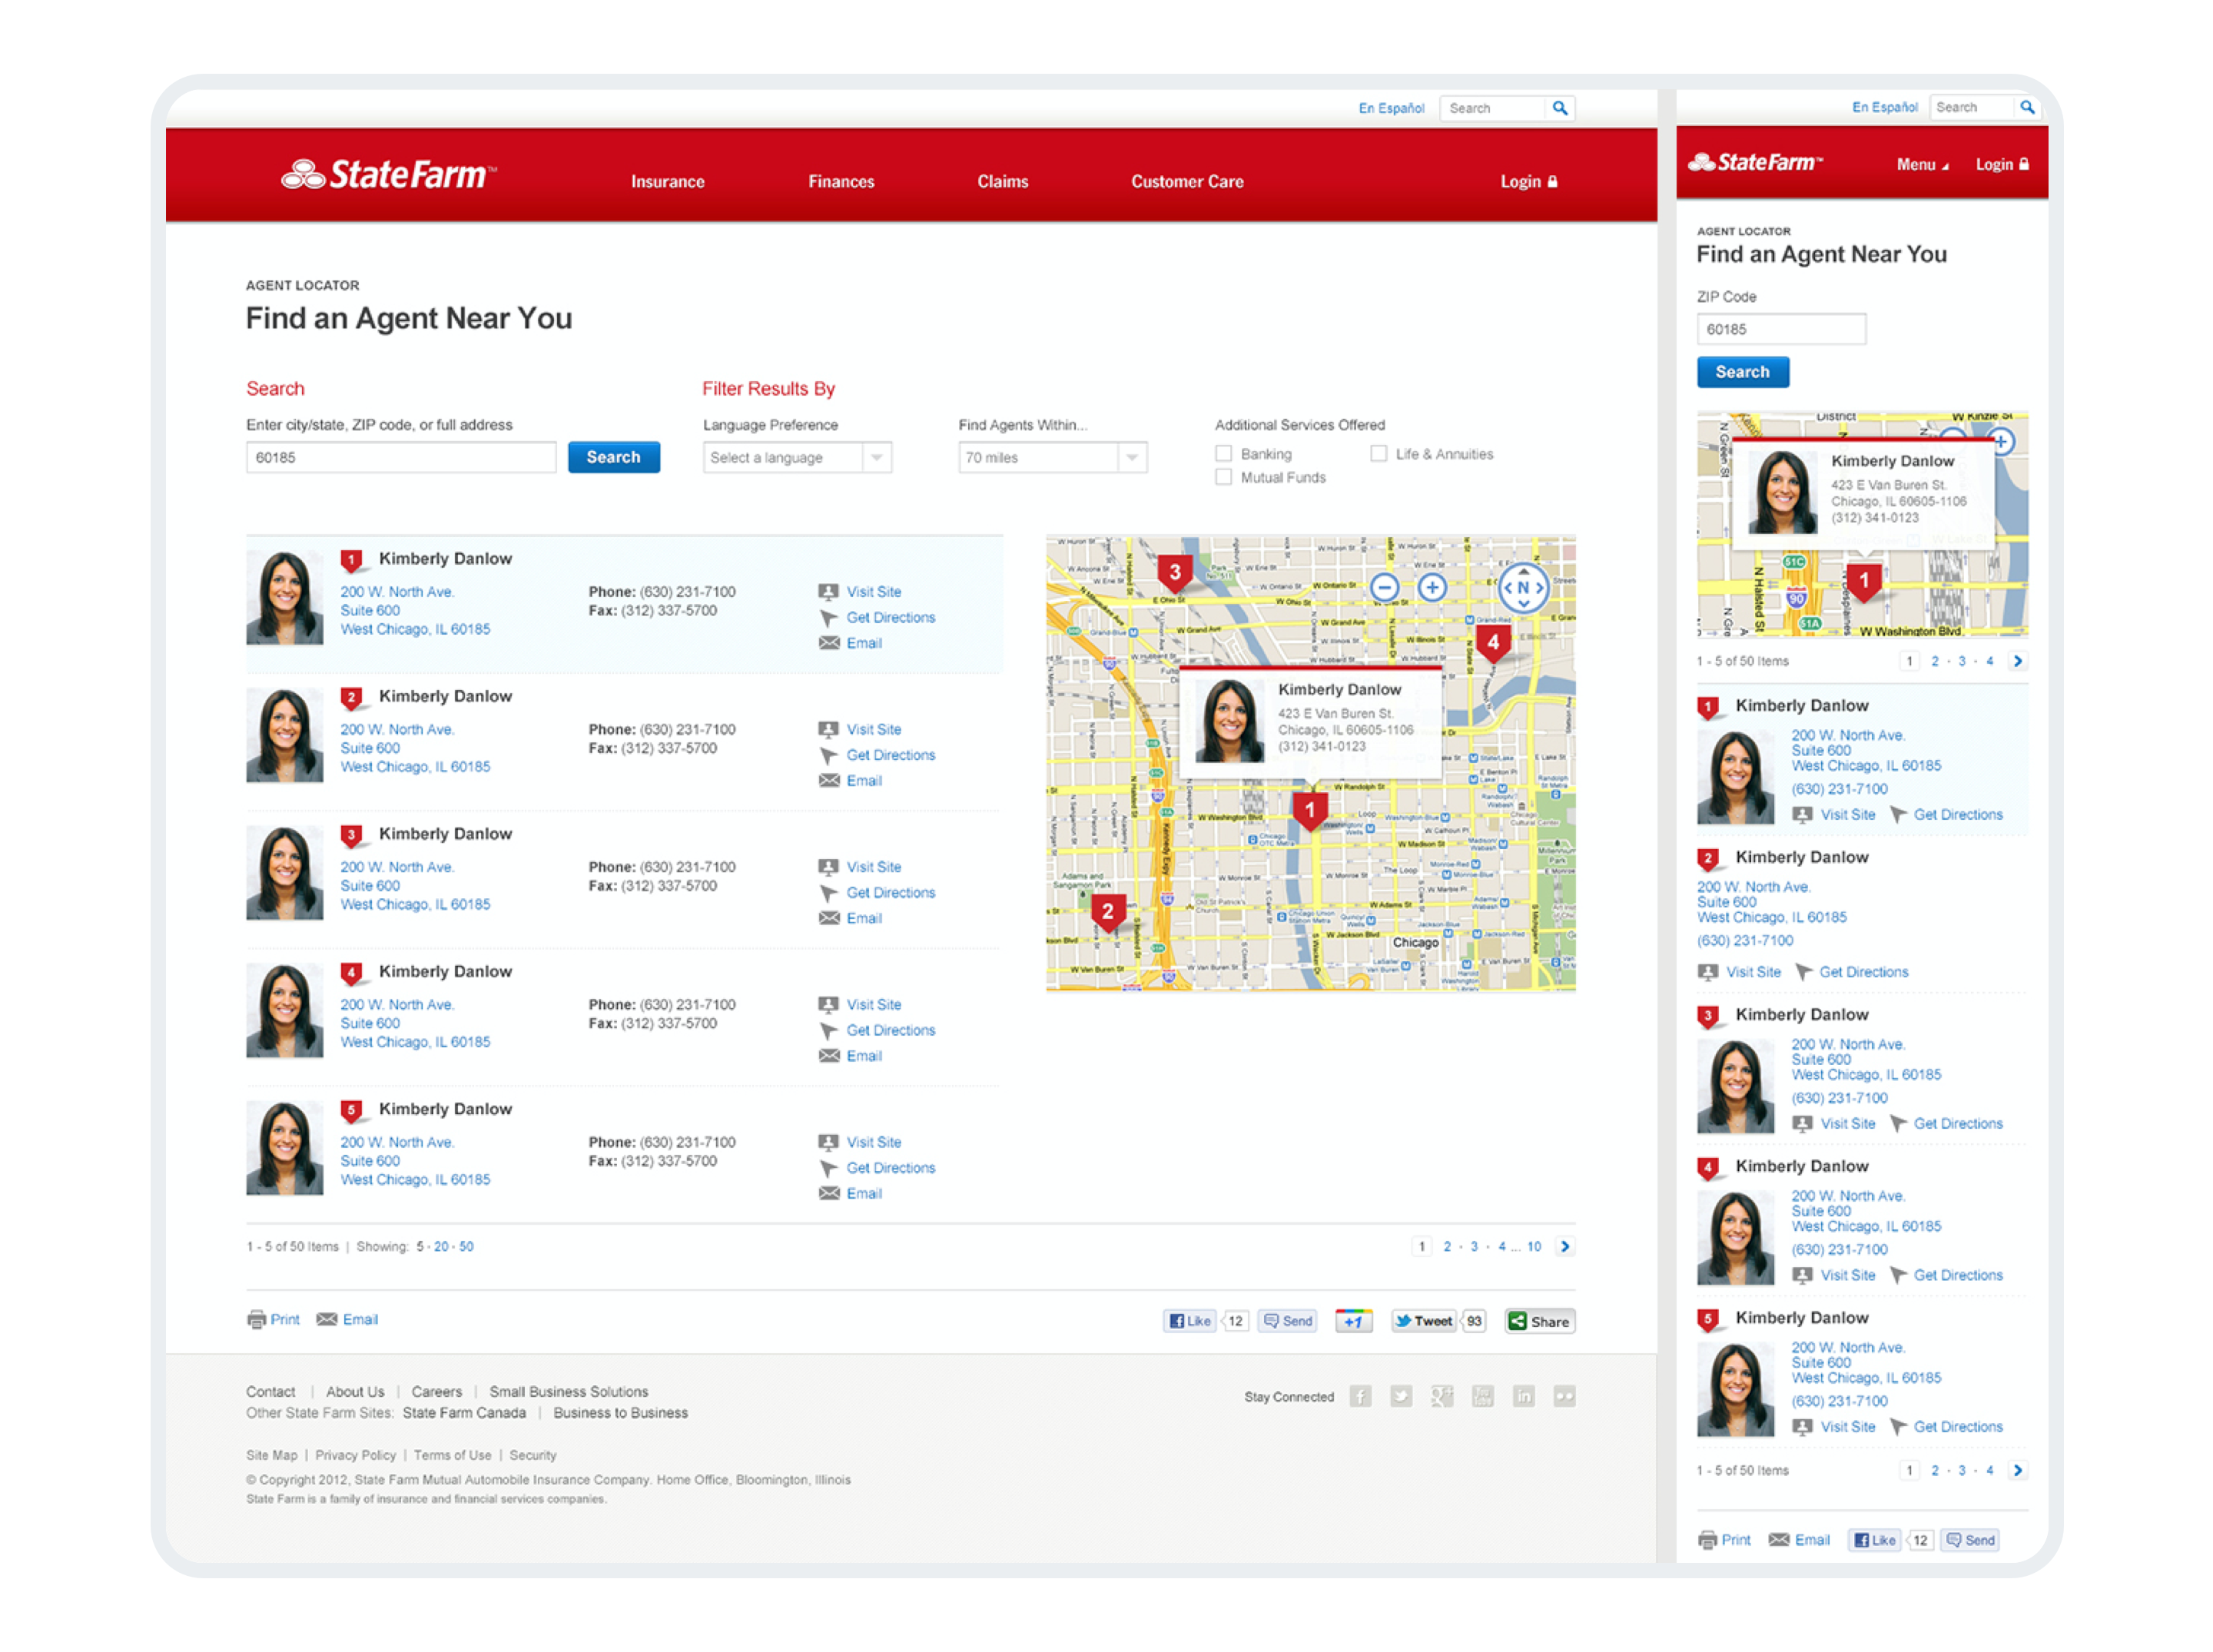
Task: Open the Customer Care menu
Action: coord(1187,182)
